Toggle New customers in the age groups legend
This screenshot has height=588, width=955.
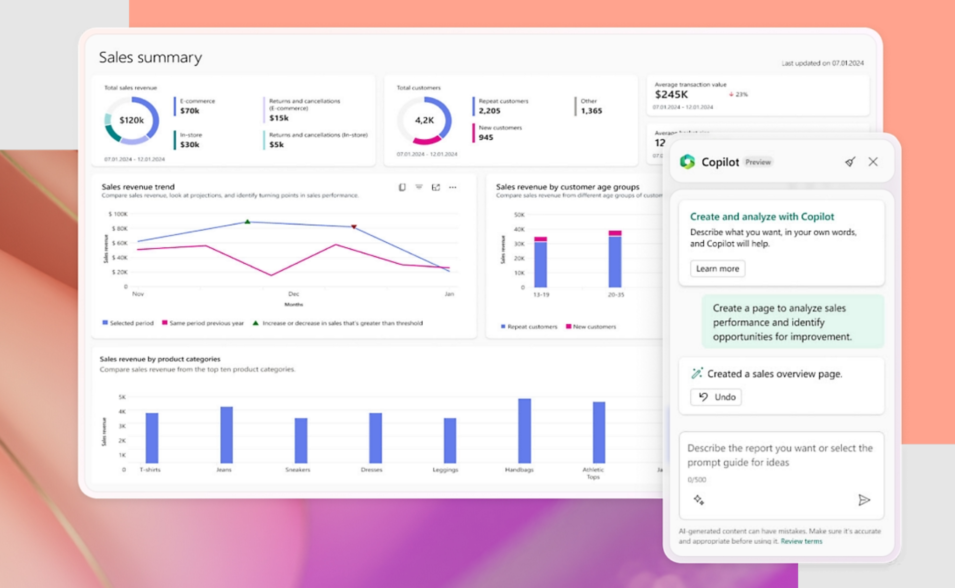click(594, 326)
